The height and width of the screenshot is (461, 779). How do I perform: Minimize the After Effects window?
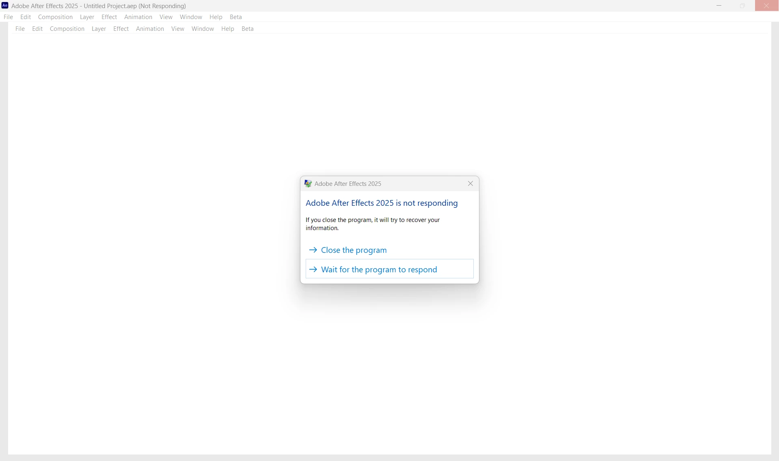pyautogui.click(x=719, y=6)
